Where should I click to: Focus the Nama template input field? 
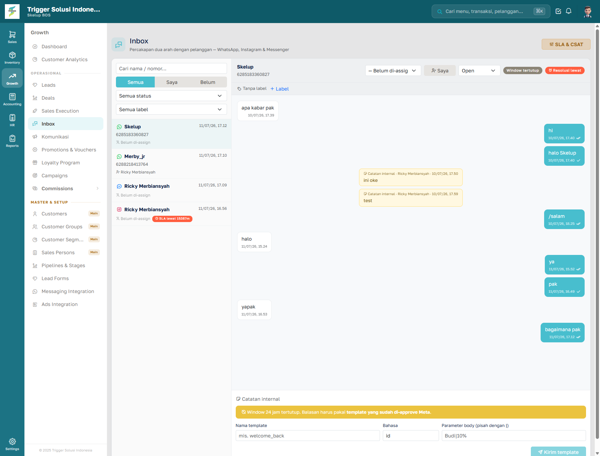coord(307,436)
